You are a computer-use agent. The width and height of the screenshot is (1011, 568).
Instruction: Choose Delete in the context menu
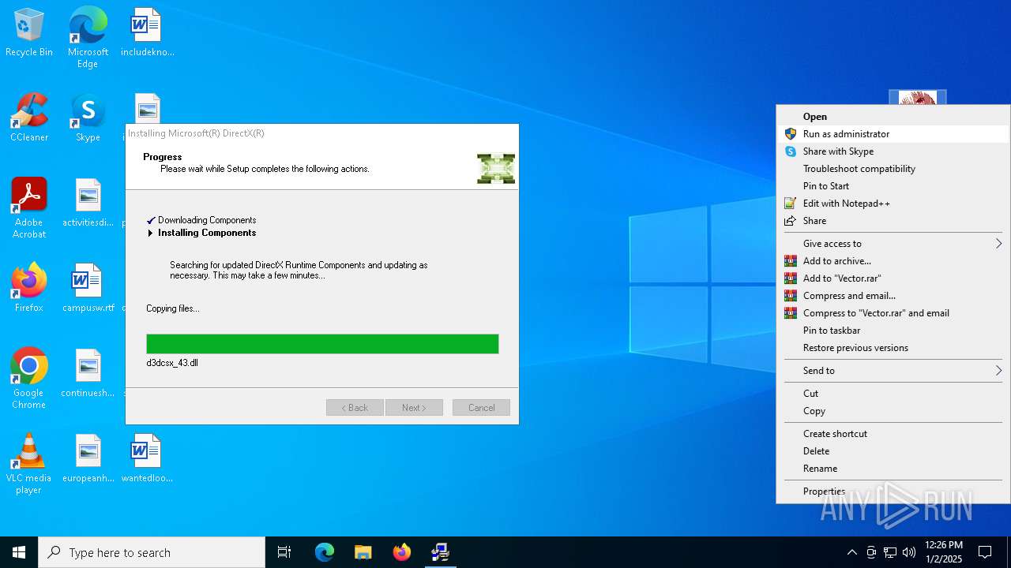893,451
